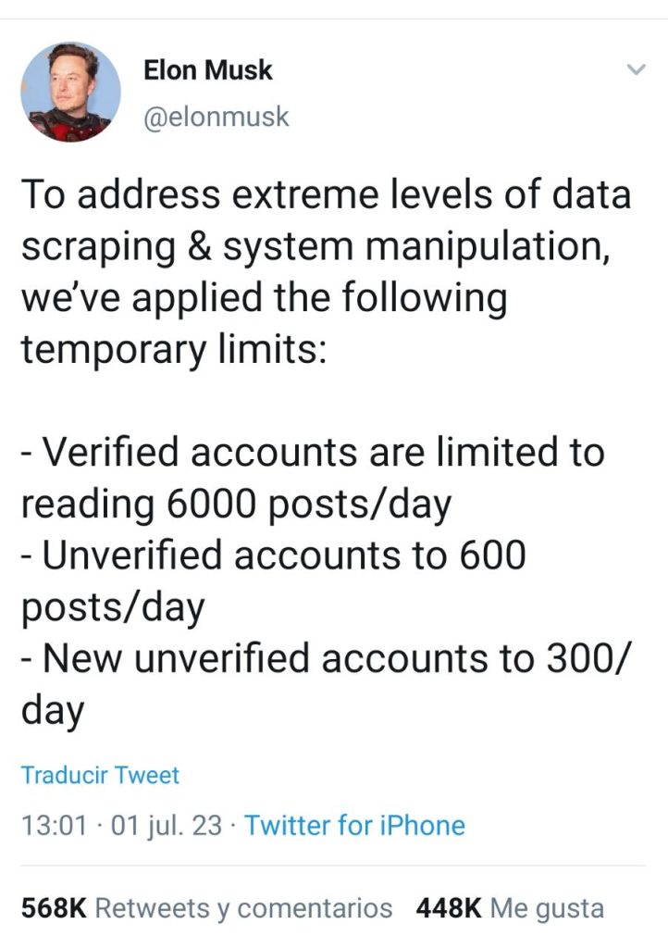Click the "we've applied the following" line
The height and width of the screenshot is (948, 668).
(x=264, y=299)
